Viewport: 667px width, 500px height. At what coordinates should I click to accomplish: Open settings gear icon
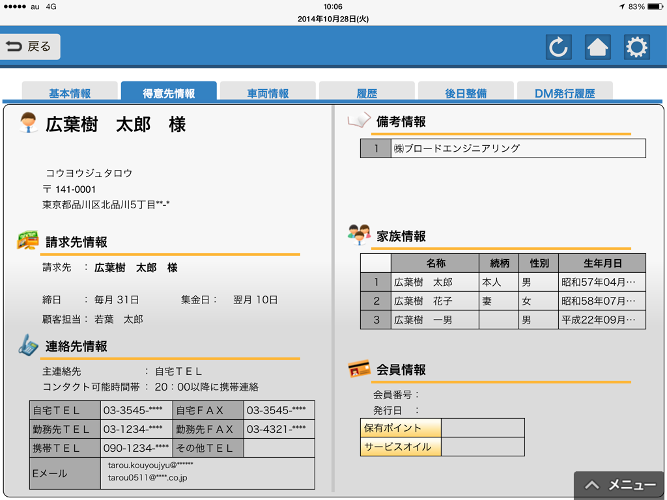[636, 47]
